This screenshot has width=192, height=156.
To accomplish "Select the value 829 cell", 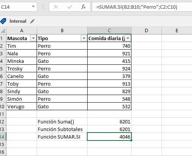I will pos(109,91).
